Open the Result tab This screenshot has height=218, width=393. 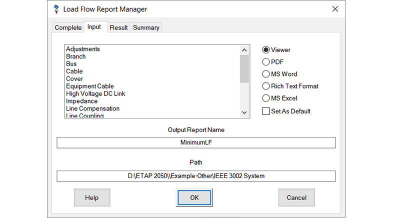pos(118,27)
